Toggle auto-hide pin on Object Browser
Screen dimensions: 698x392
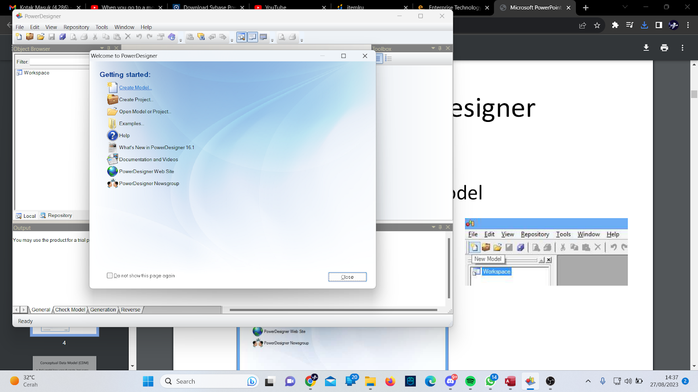[x=109, y=48]
